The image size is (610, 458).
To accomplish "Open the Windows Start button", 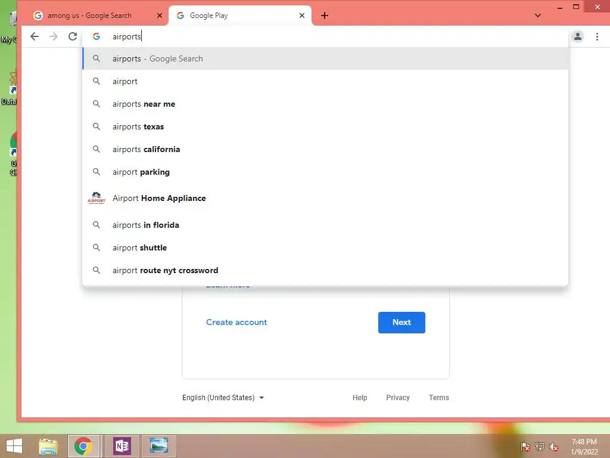I will click(x=14, y=446).
